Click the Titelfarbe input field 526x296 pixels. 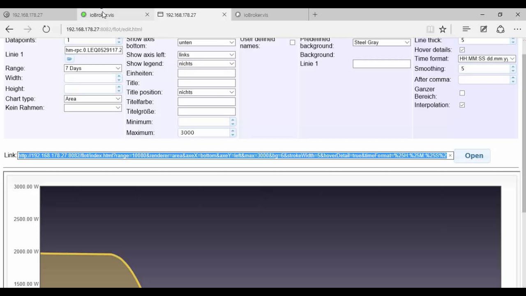click(x=206, y=102)
